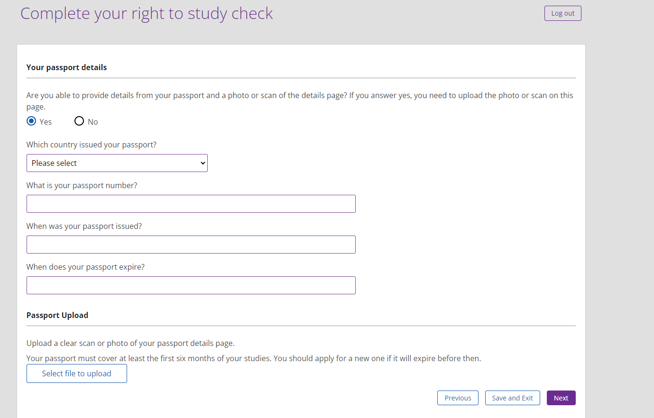Log out using the top button
Screen dimensions: 654x418
(562, 13)
